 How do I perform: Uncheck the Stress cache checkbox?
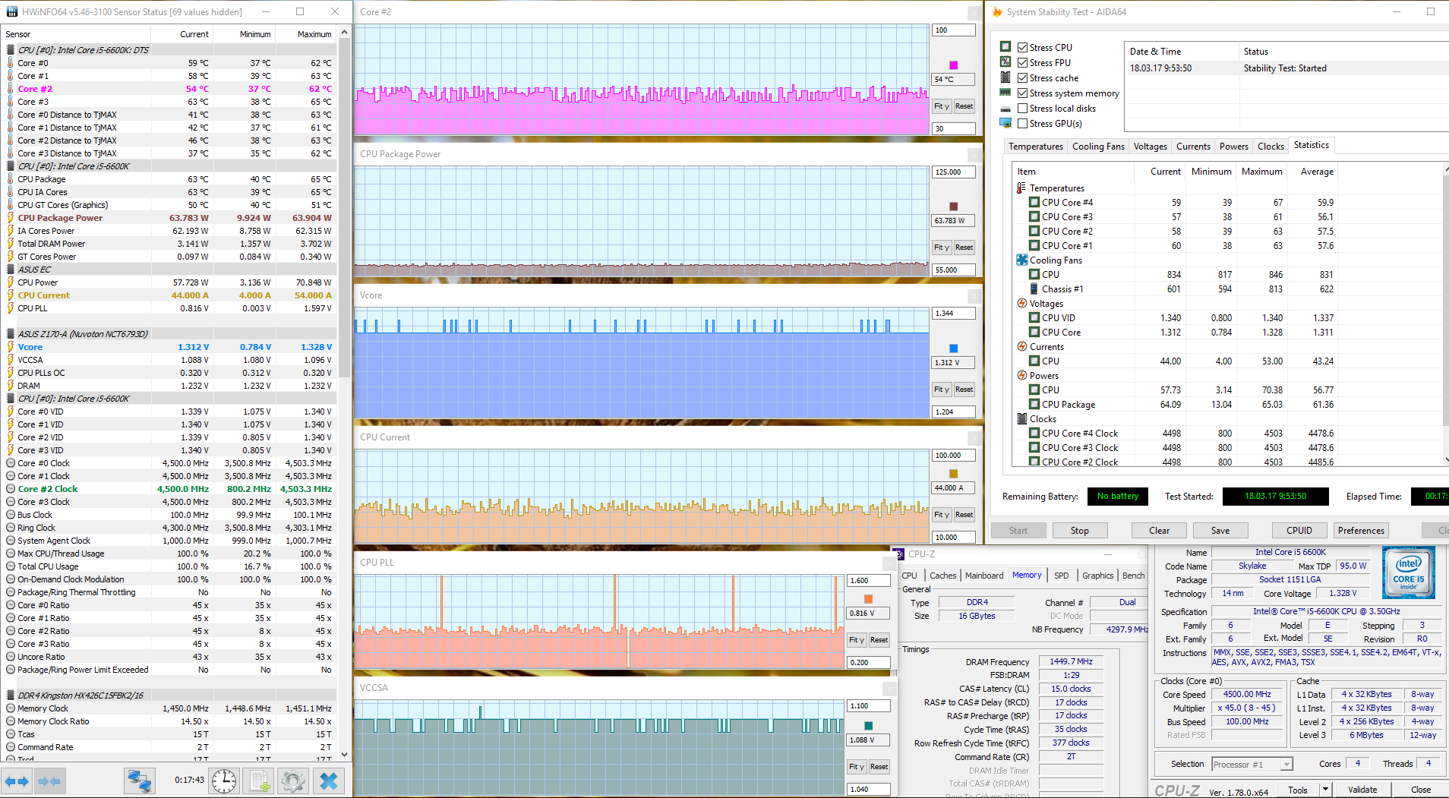click(1022, 77)
